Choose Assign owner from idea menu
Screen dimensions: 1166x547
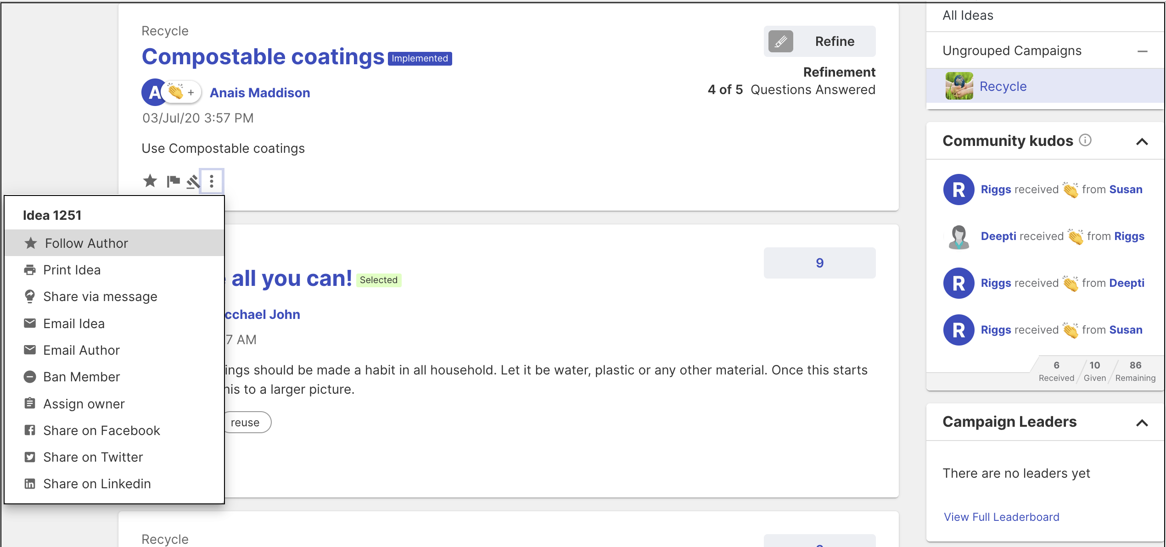(84, 404)
